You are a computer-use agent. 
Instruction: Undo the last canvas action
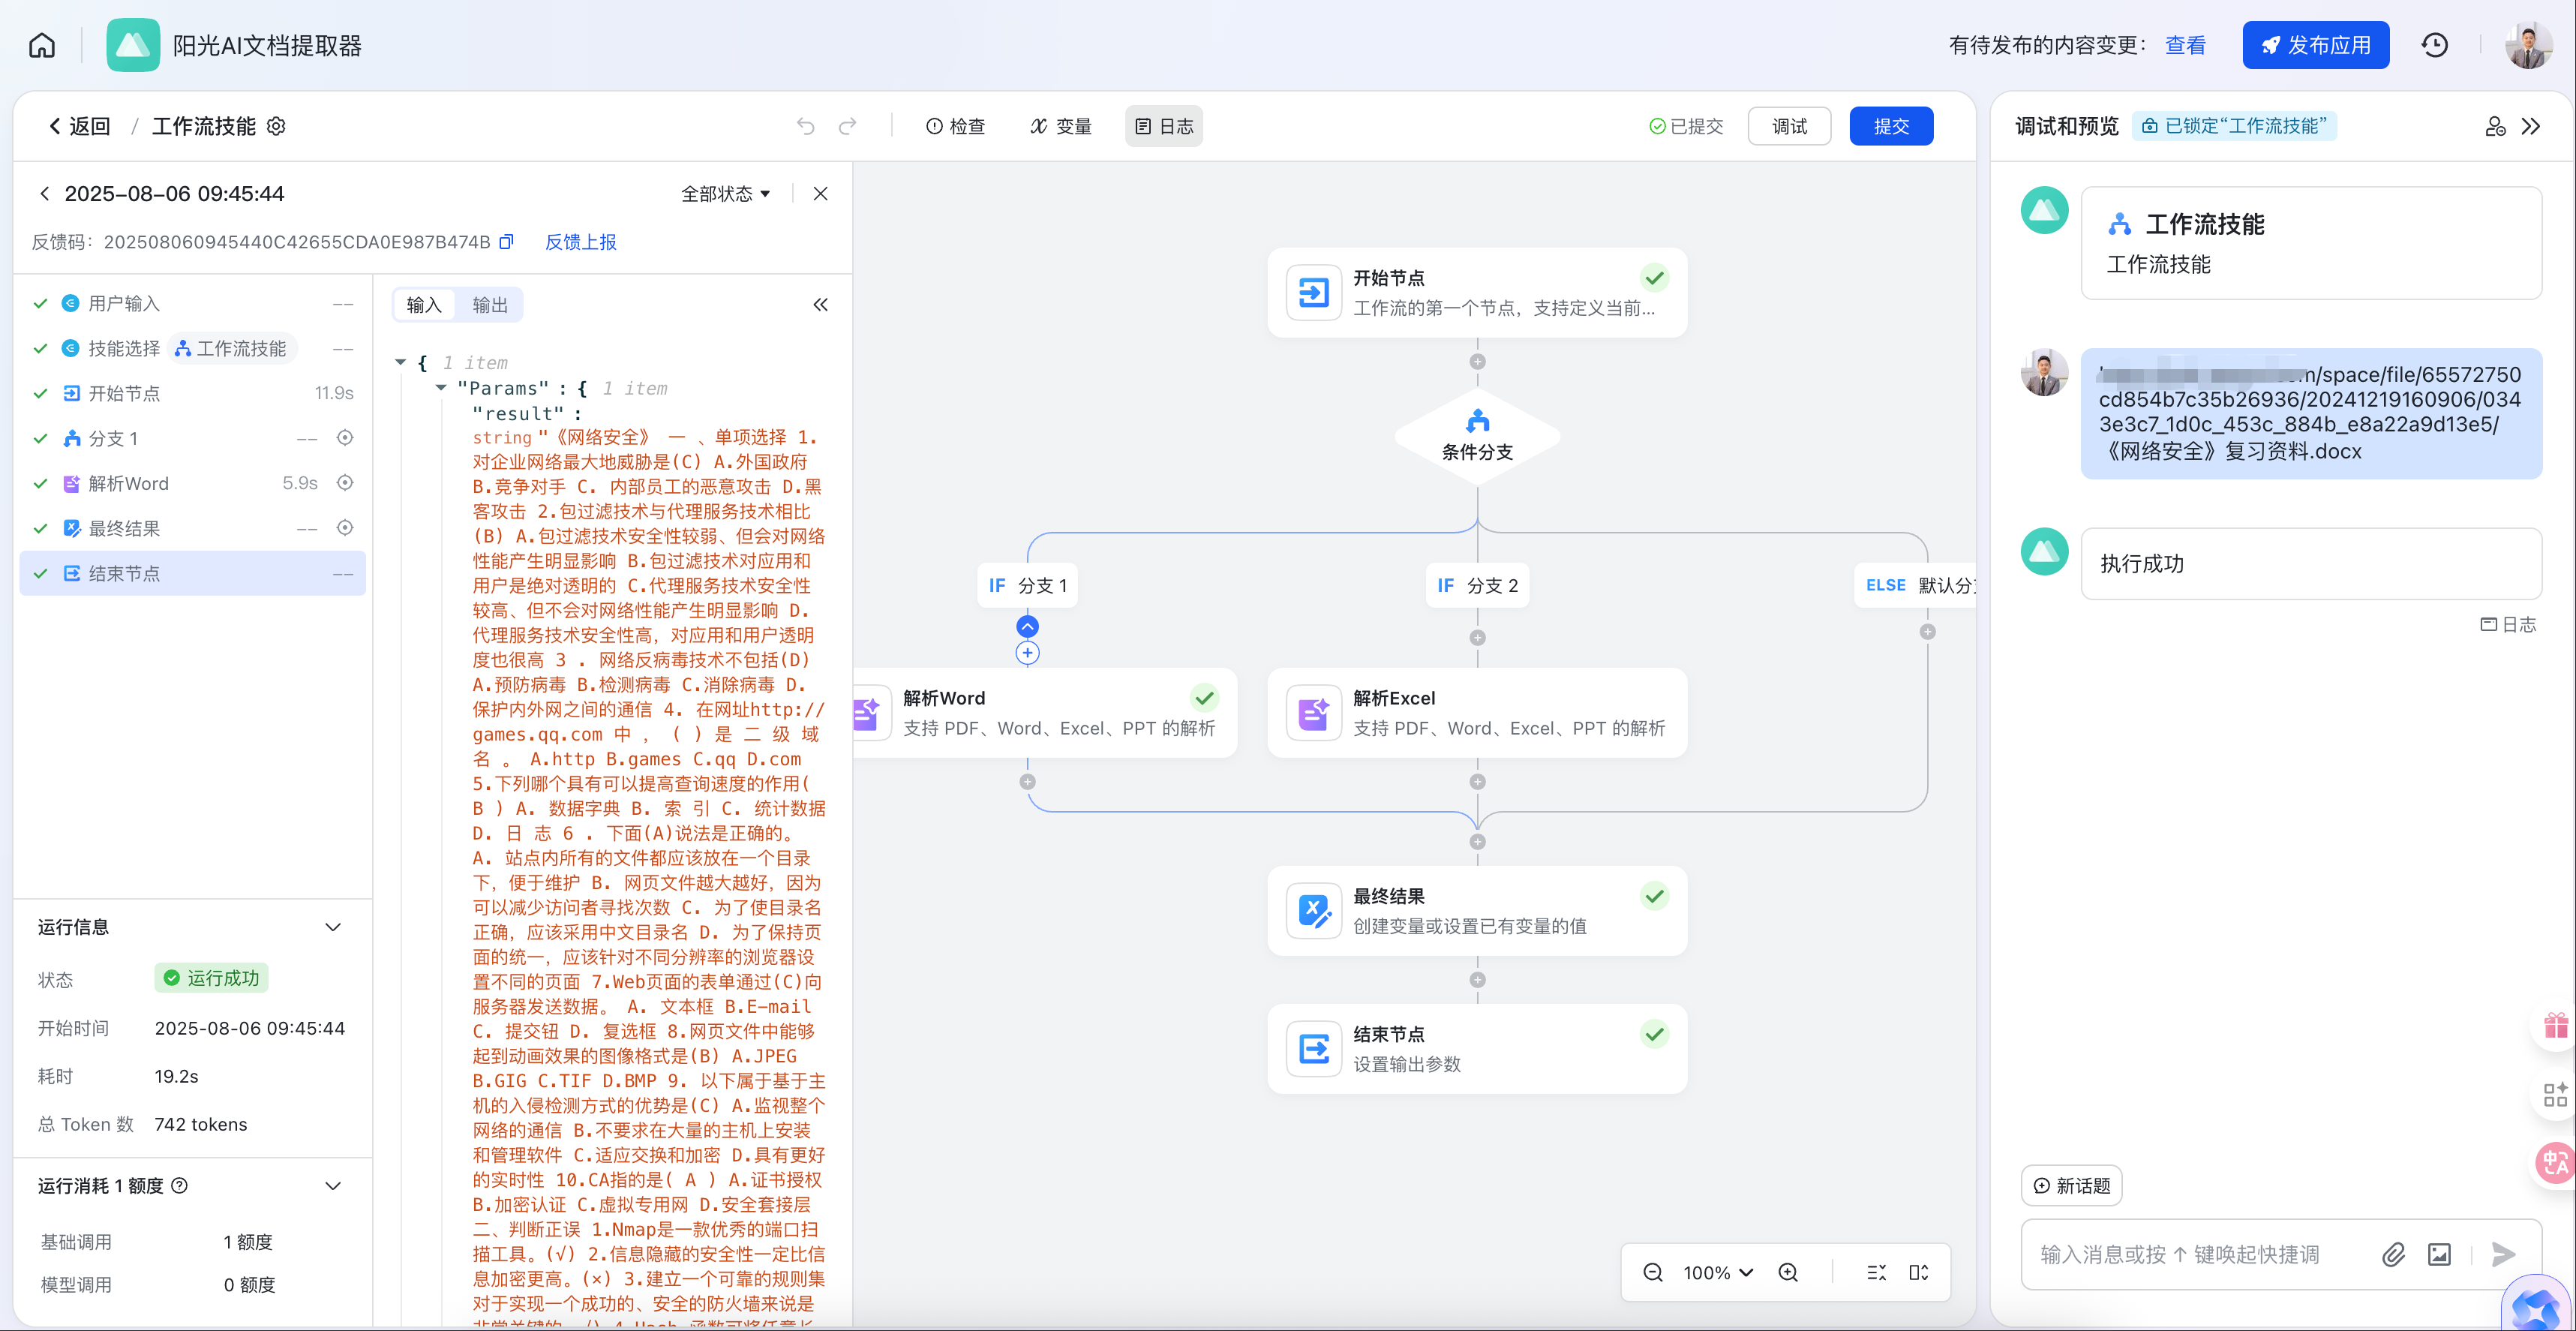coord(806,126)
